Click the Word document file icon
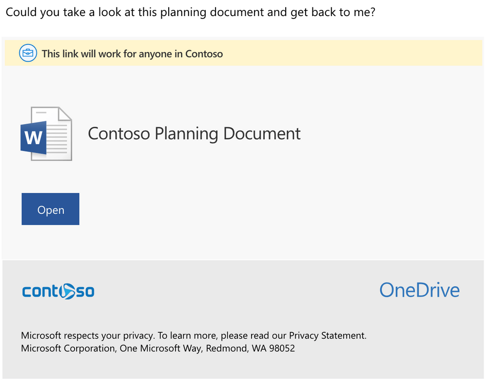This screenshot has width=487, height=382. (46, 133)
